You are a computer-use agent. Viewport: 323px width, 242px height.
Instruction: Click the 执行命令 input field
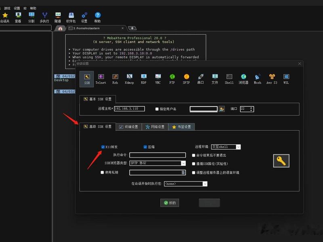point(157,155)
